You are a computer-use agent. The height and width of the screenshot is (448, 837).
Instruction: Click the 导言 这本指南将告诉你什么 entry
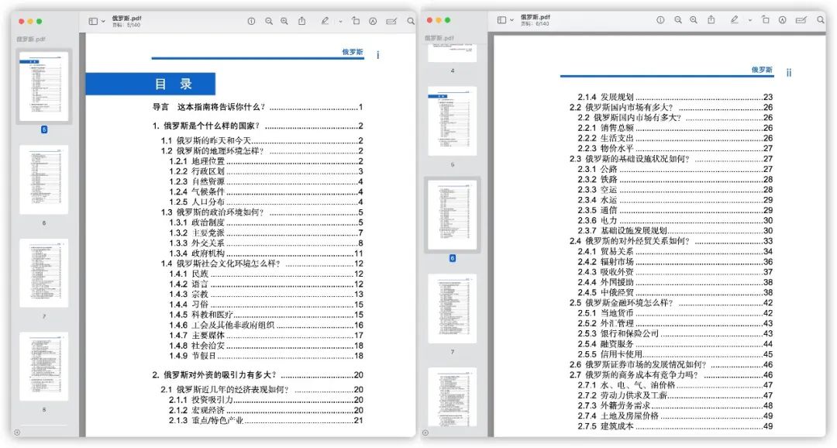coord(258,107)
